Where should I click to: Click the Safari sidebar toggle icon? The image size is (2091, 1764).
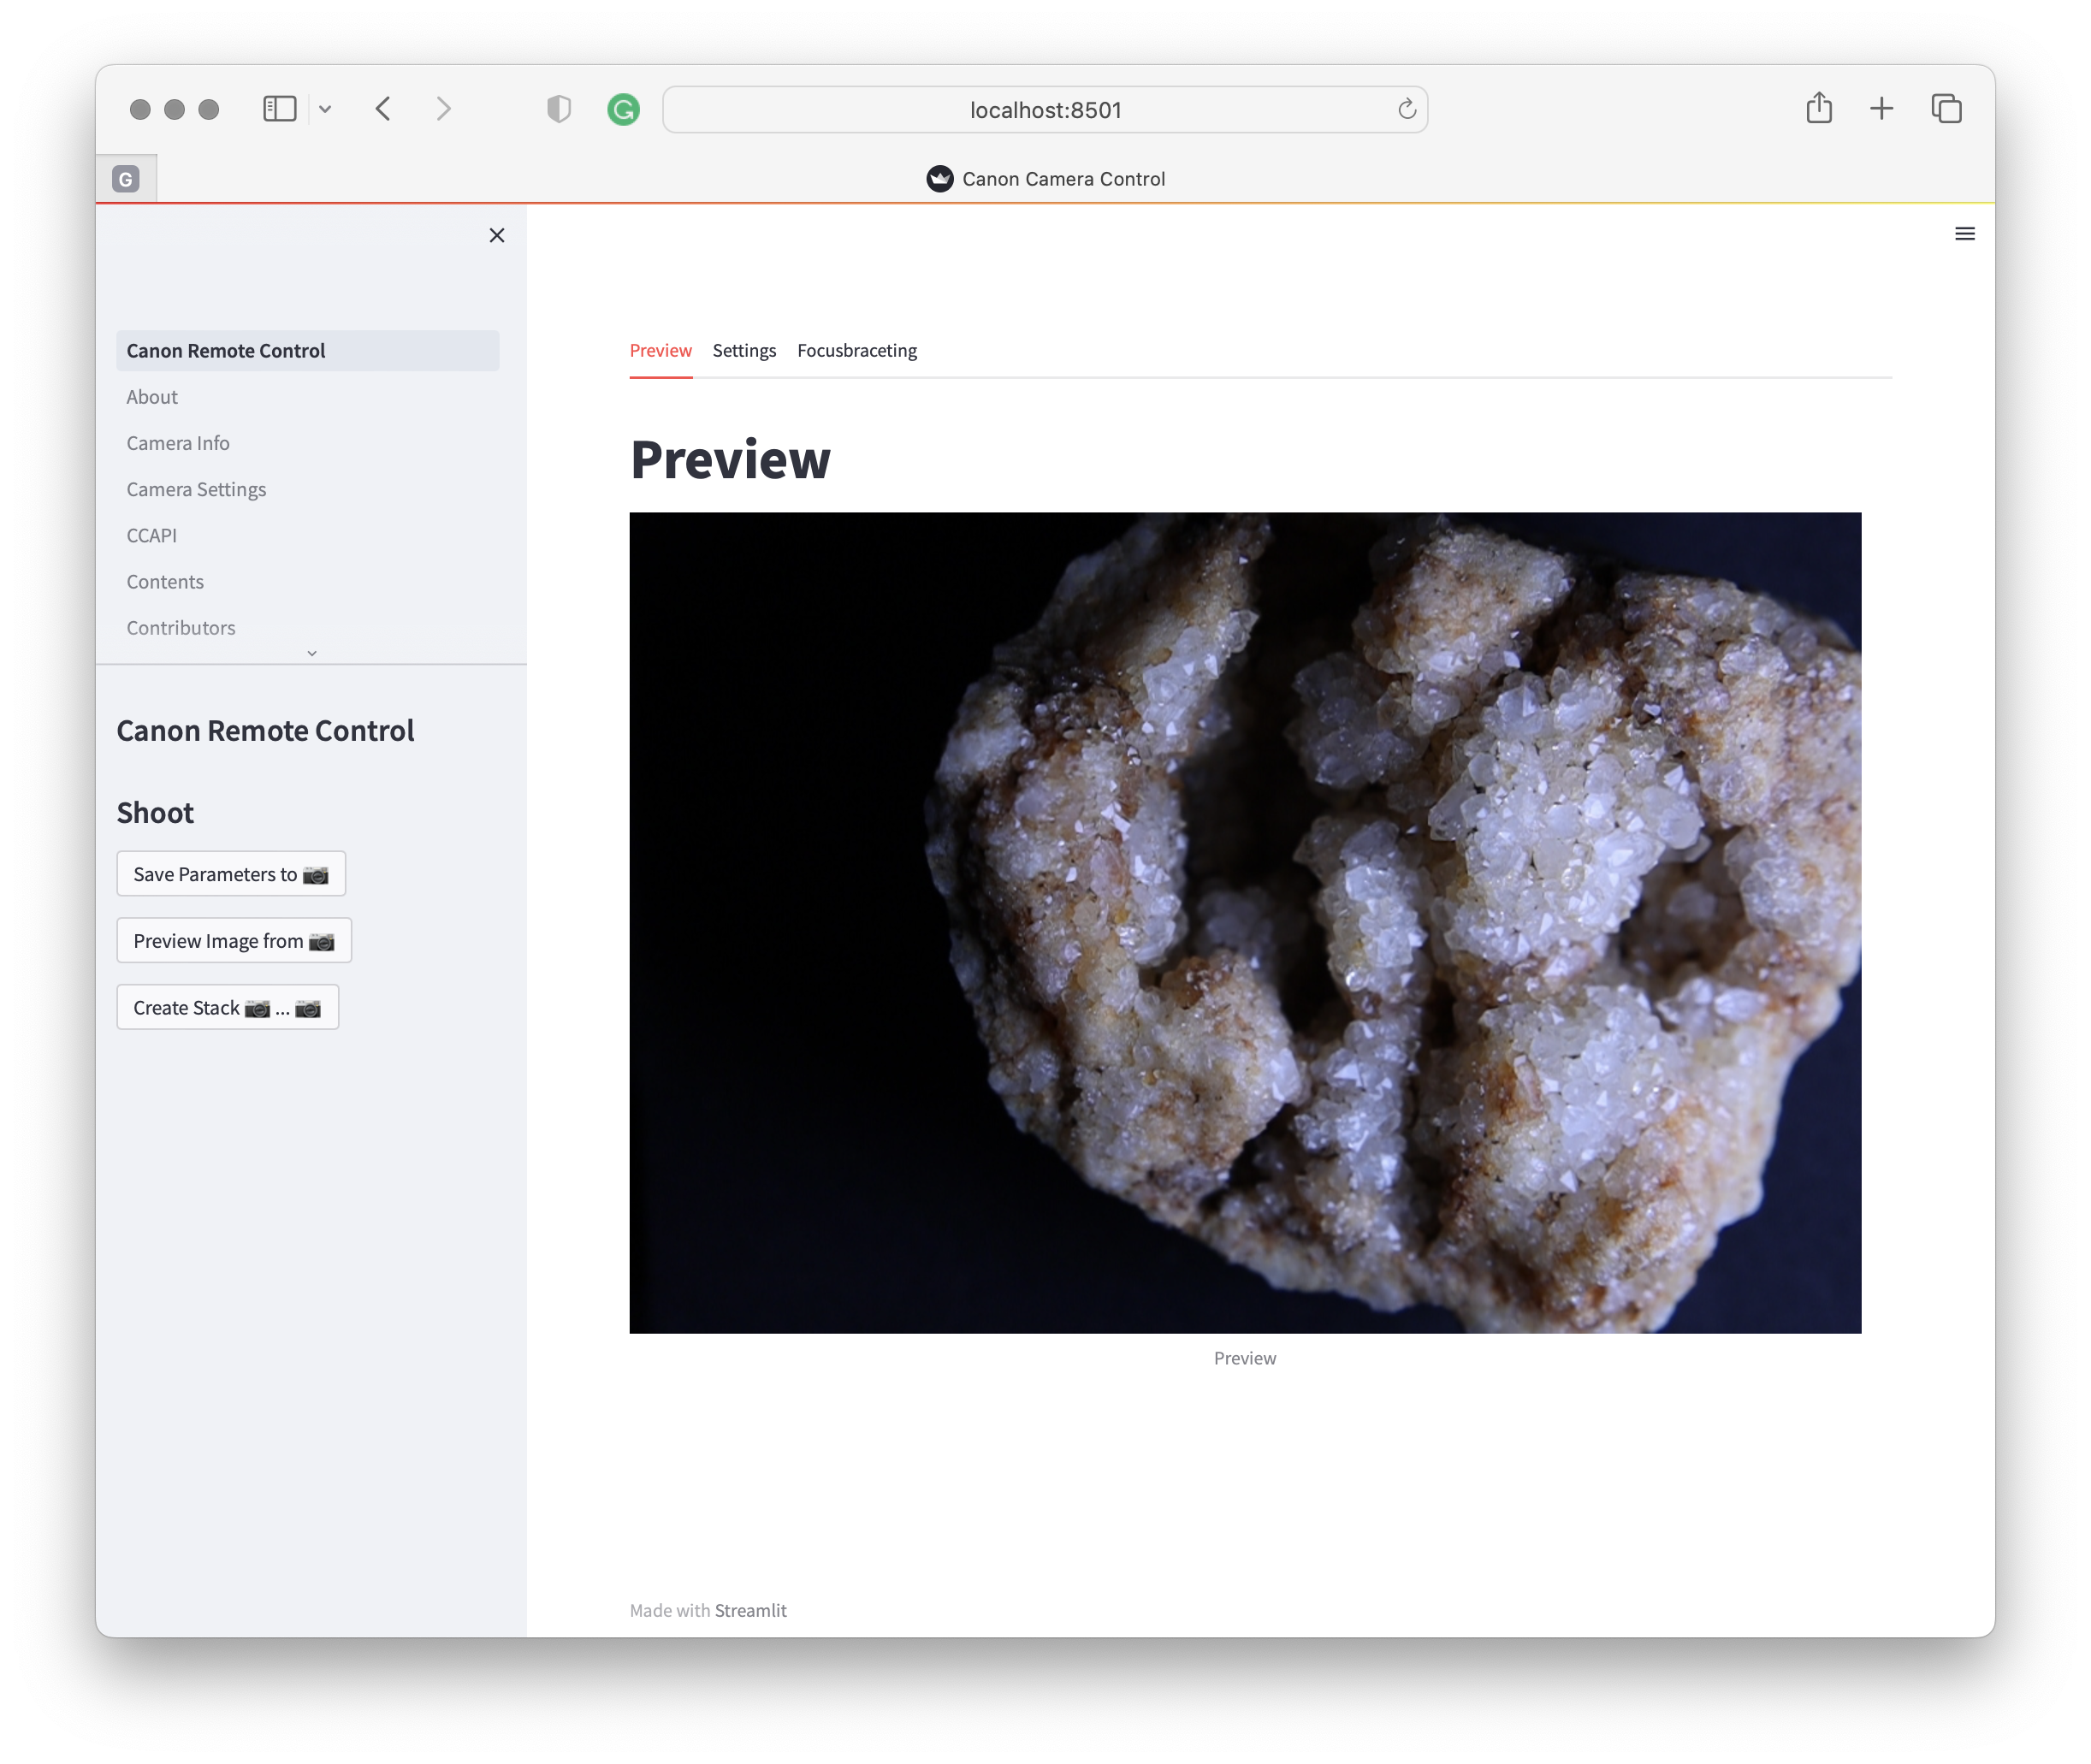click(x=279, y=109)
